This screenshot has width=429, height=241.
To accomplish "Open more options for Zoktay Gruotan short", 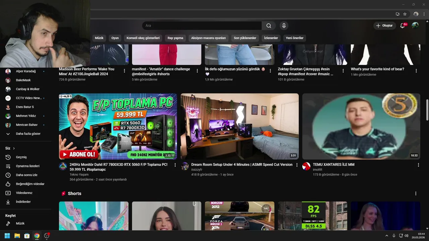I will coord(343,71).
